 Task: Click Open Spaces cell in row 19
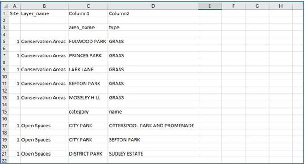44,139
